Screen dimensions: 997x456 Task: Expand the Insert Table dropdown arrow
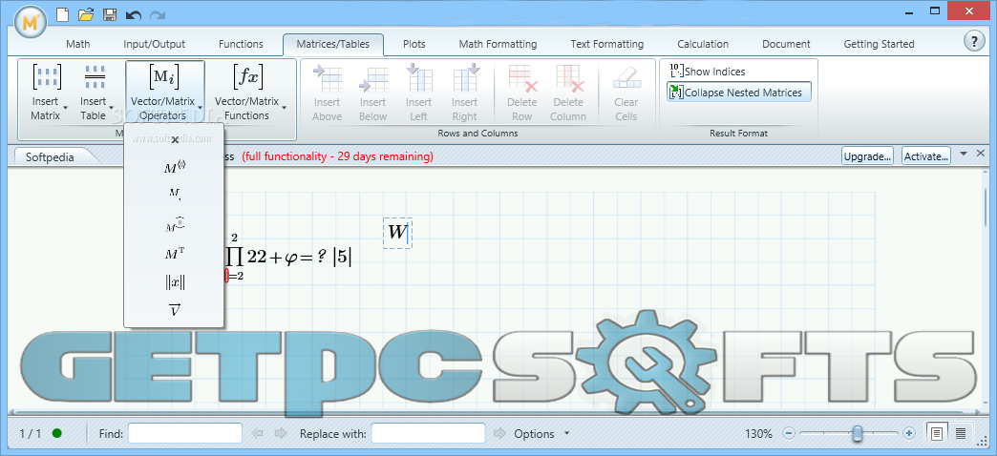[112, 108]
